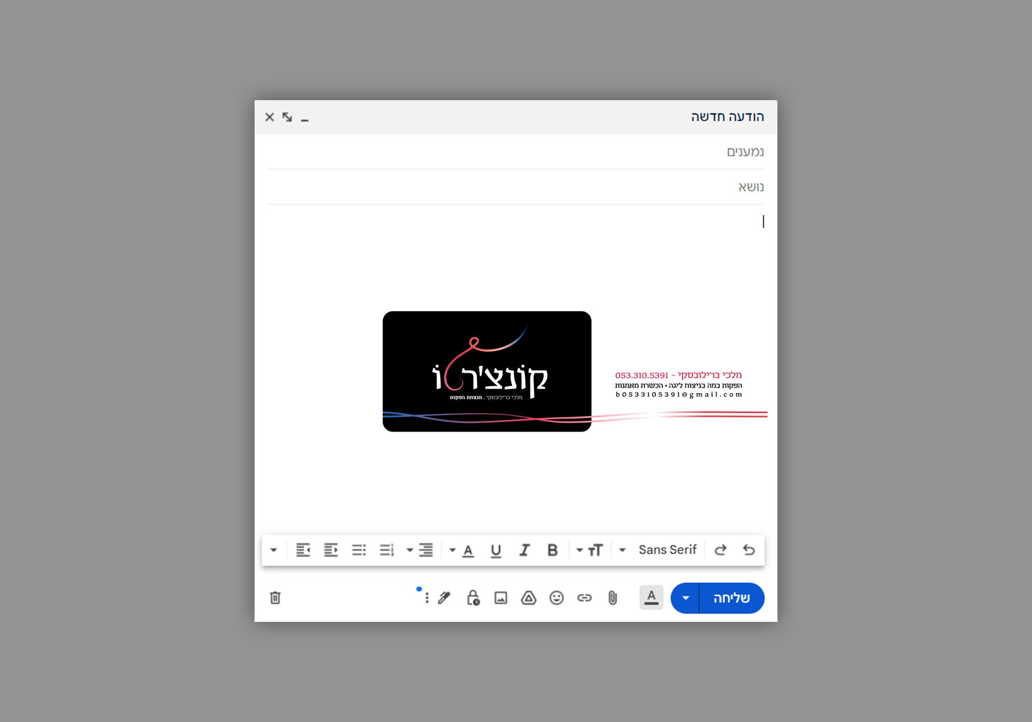Viewport: 1032px width, 722px height.
Task: Click the נמענים recipients field
Action: [x=515, y=152]
